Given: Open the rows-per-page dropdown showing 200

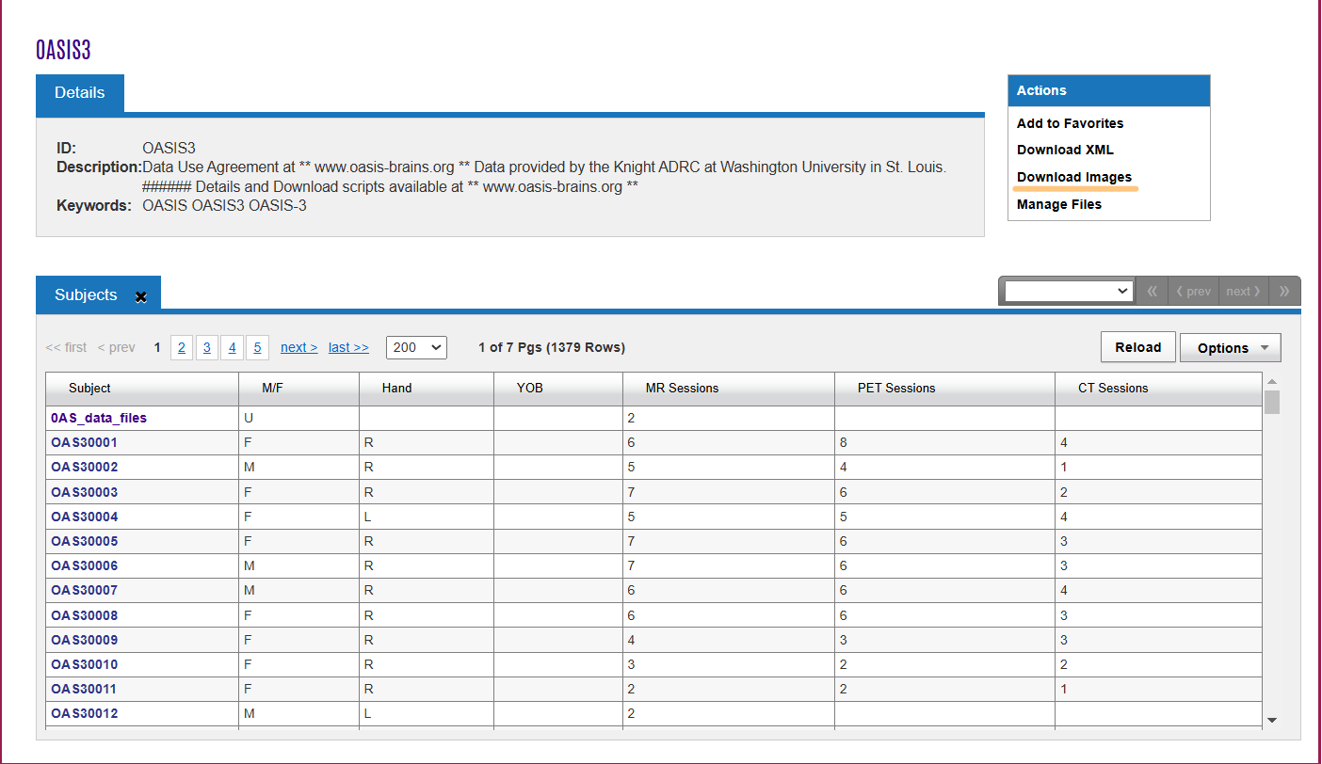Looking at the screenshot, I should (x=416, y=347).
